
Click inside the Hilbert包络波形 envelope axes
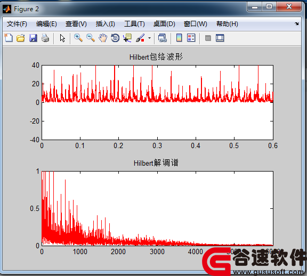point(157,102)
